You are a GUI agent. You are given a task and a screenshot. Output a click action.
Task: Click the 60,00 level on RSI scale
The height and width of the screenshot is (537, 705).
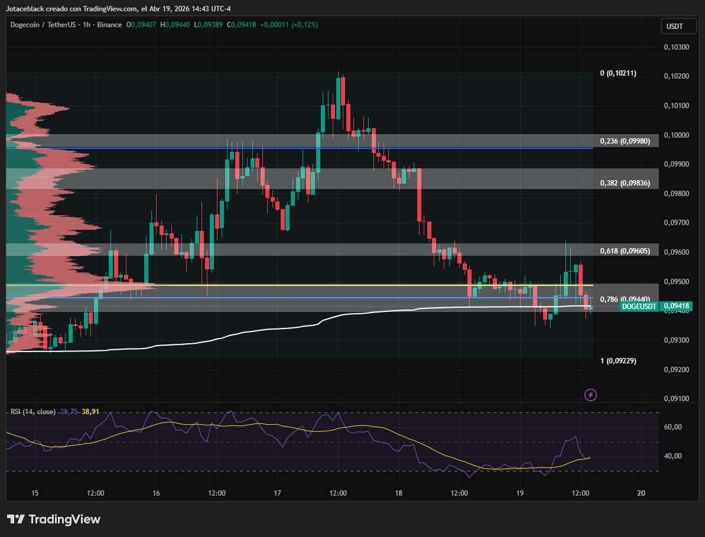(673, 427)
